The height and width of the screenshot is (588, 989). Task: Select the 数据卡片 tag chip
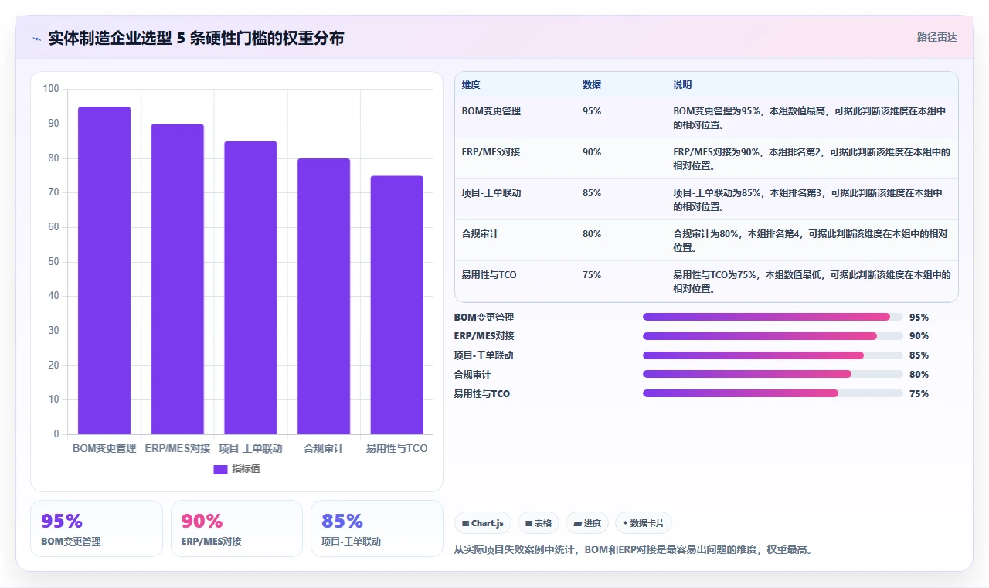(644, 523)
